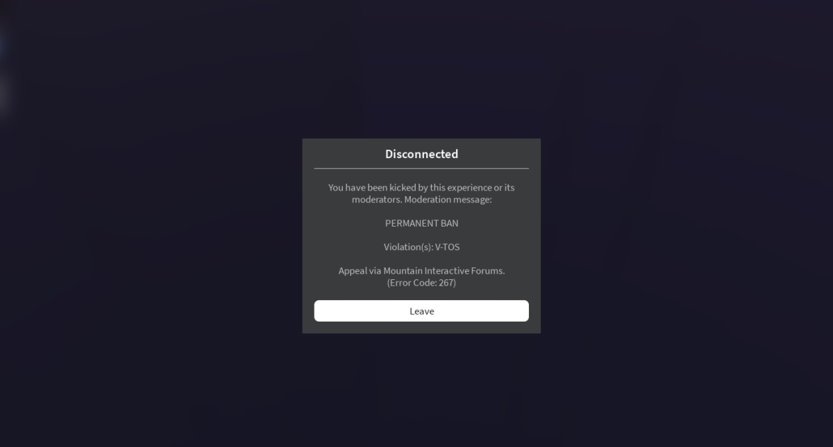Click the word Violation(s) in the dialog
The width and height of the screenshot is (833, 447).
pyautogui.click(x=408, y=247)
